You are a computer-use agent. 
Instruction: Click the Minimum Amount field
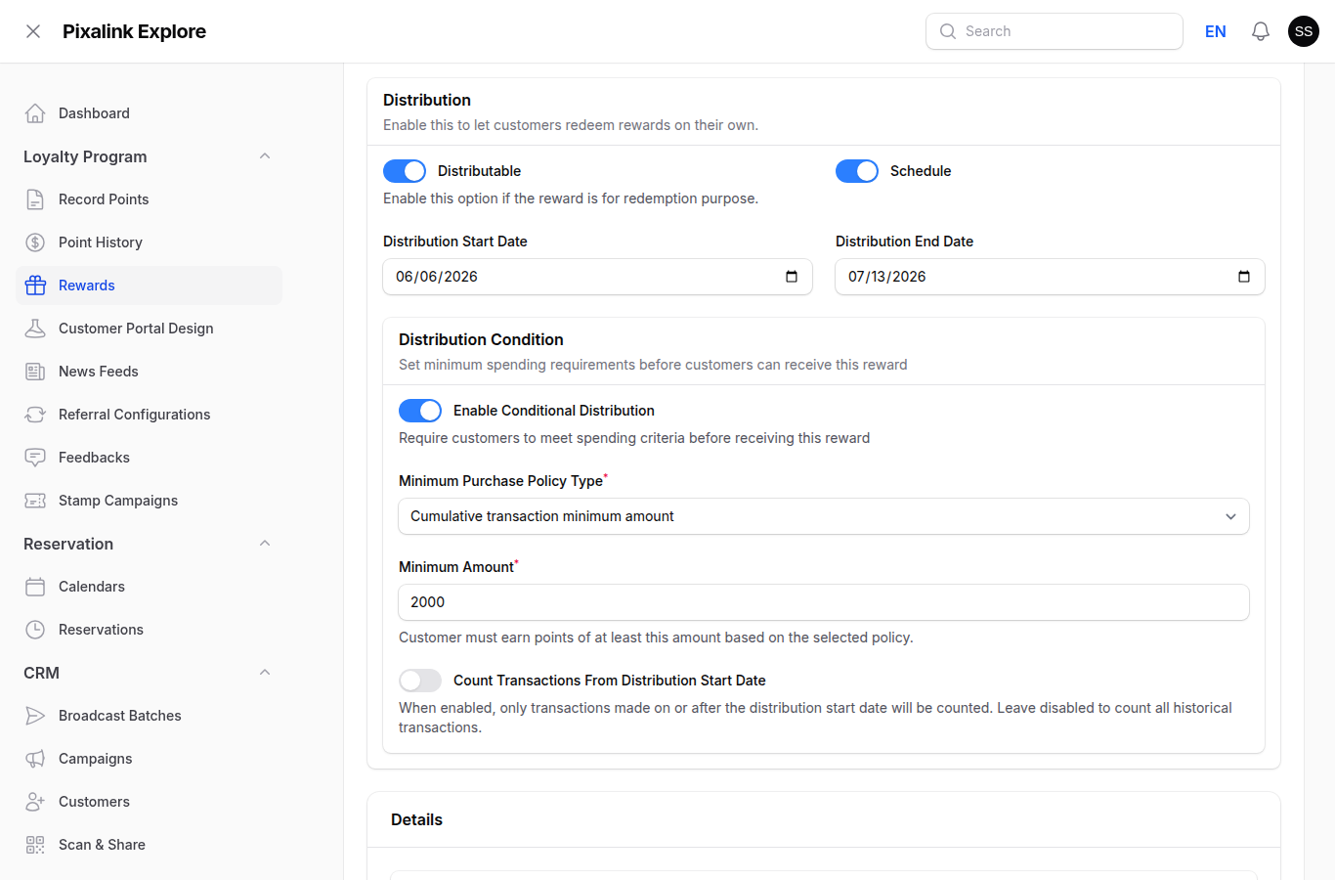[824, 602]
